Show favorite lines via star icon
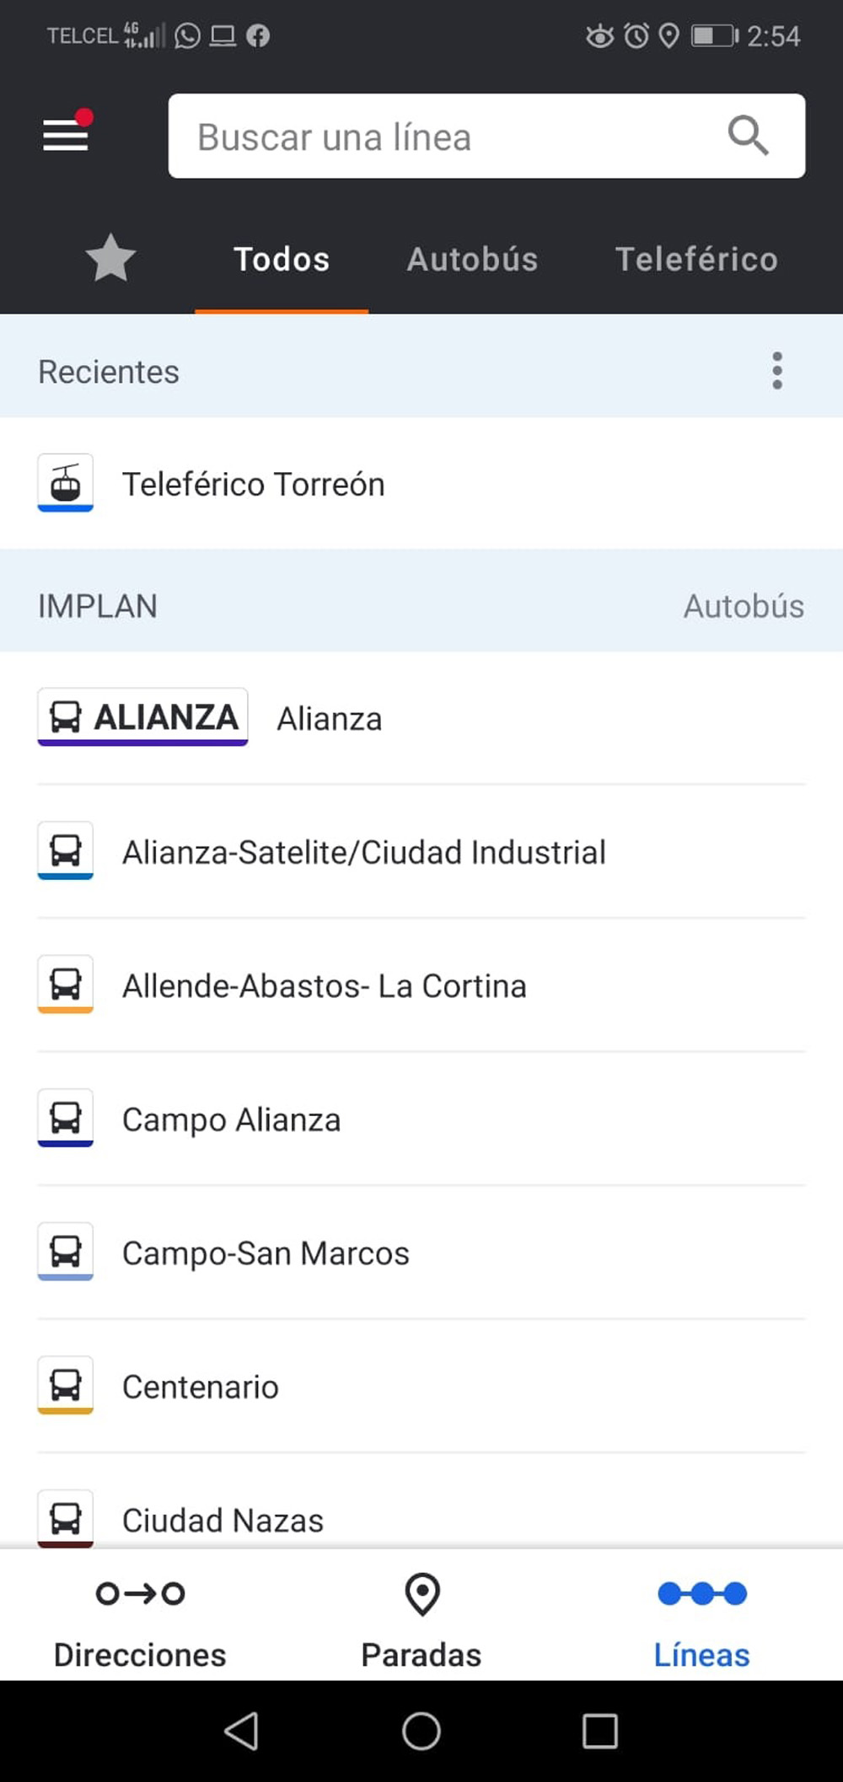The image size is (843, 1782). point(110,259)
